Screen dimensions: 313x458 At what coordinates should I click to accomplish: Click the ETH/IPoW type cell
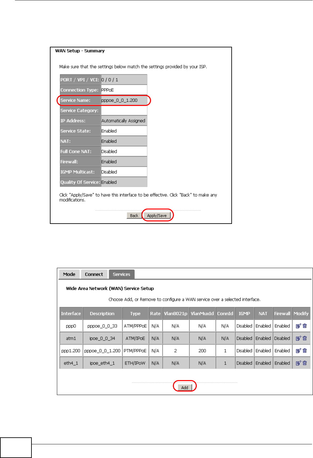[135, 363]
